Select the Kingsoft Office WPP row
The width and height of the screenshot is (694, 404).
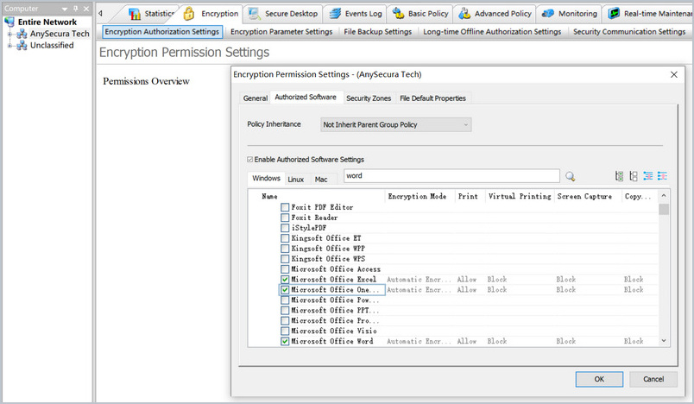328,249
